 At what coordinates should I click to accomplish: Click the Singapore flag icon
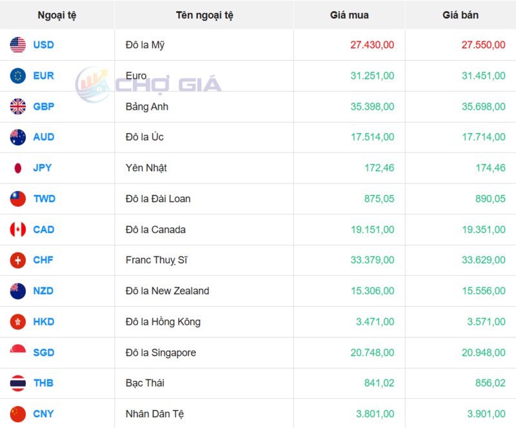16,352
